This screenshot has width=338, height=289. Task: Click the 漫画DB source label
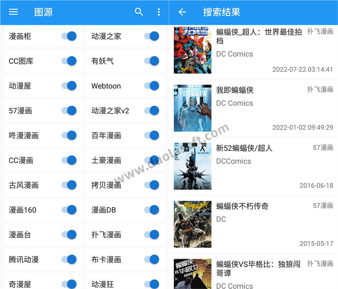pos(104,210)
